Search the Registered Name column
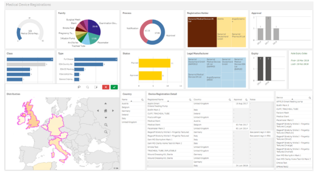 tap(190, 100)
